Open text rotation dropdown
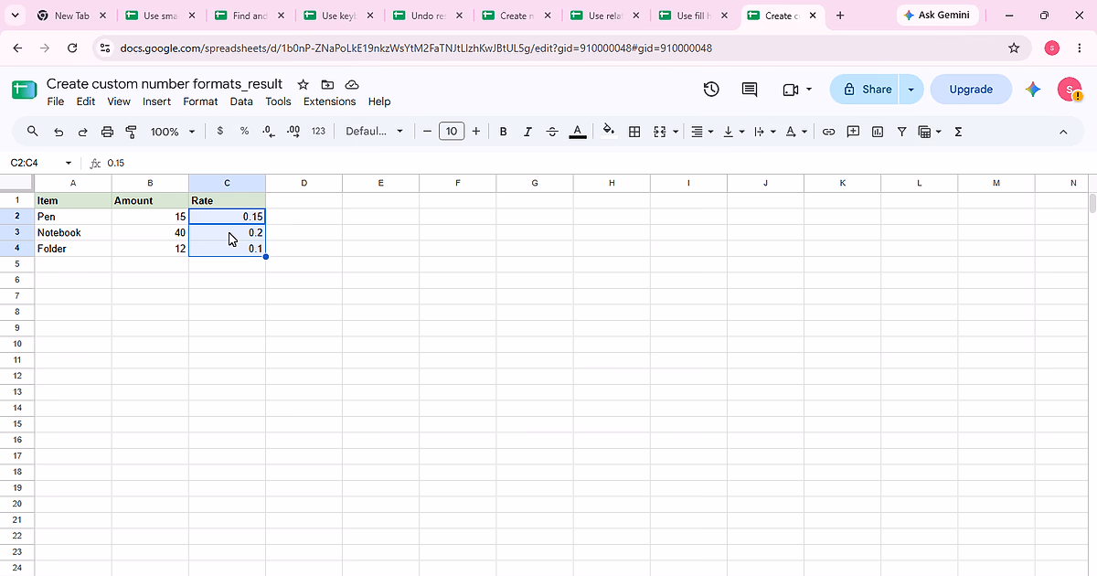The width and height of the screenshot is (1097, 576). pyautogui.click(x=796, y=132)
